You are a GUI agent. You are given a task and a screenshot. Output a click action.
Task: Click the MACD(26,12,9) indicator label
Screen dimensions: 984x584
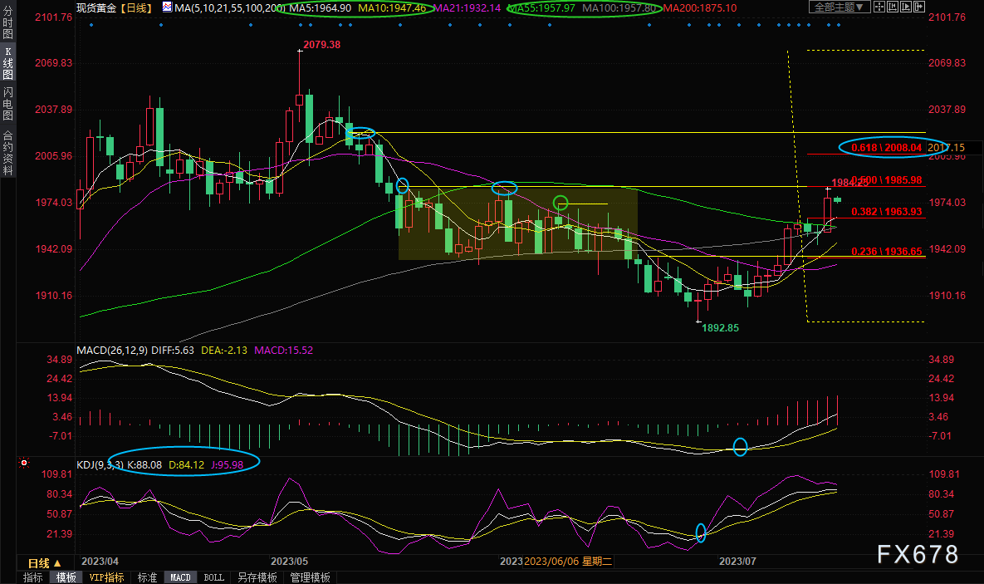pos(112,350)
